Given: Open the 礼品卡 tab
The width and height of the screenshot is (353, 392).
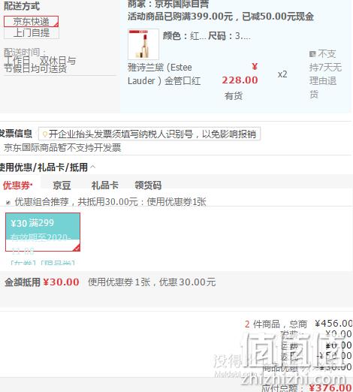Looking at the screenshot, I should [x=105, y=185].
